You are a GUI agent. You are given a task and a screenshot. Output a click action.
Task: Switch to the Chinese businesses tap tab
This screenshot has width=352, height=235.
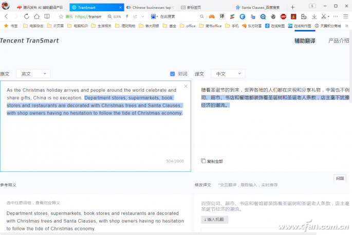pyautogui.click(x=151, y=7)
